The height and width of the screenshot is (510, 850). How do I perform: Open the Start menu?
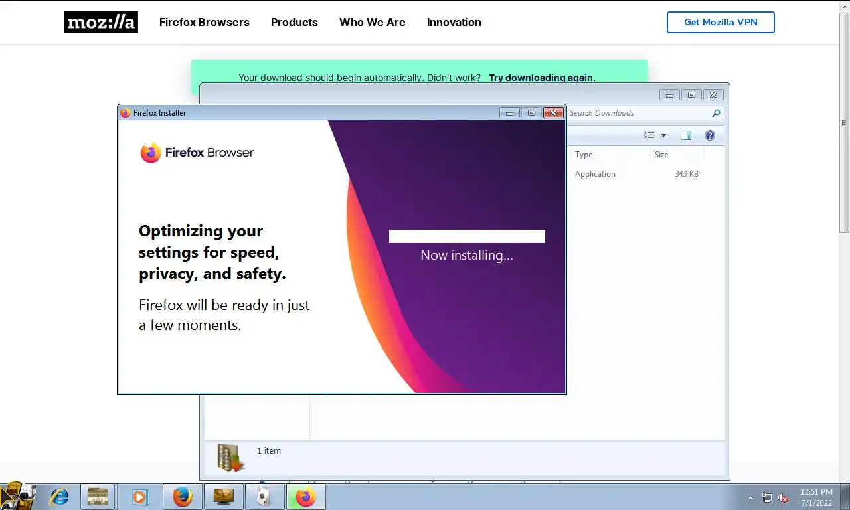point(18,496)
